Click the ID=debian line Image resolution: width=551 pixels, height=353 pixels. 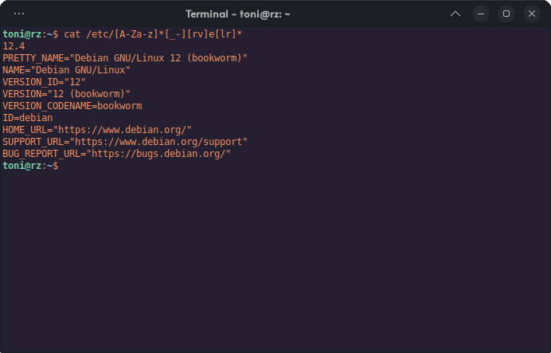(x=28, y=118)
